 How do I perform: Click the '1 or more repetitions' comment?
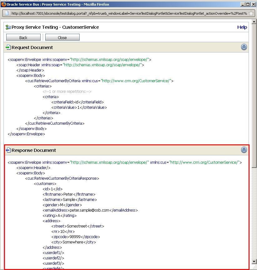tap(67, 92)
